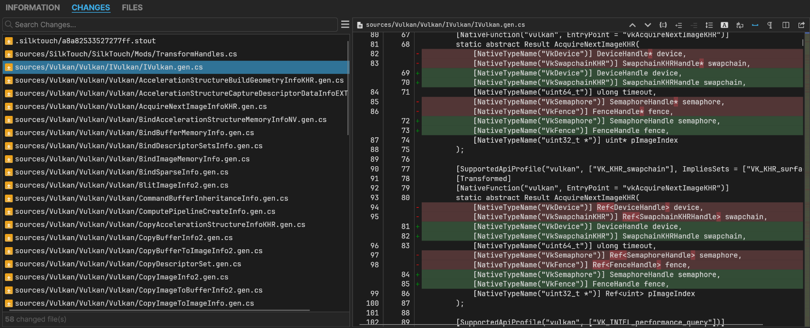Switch to side-by-side diff view
This screenshot has height=328, width=810.
tap(786, 25)
